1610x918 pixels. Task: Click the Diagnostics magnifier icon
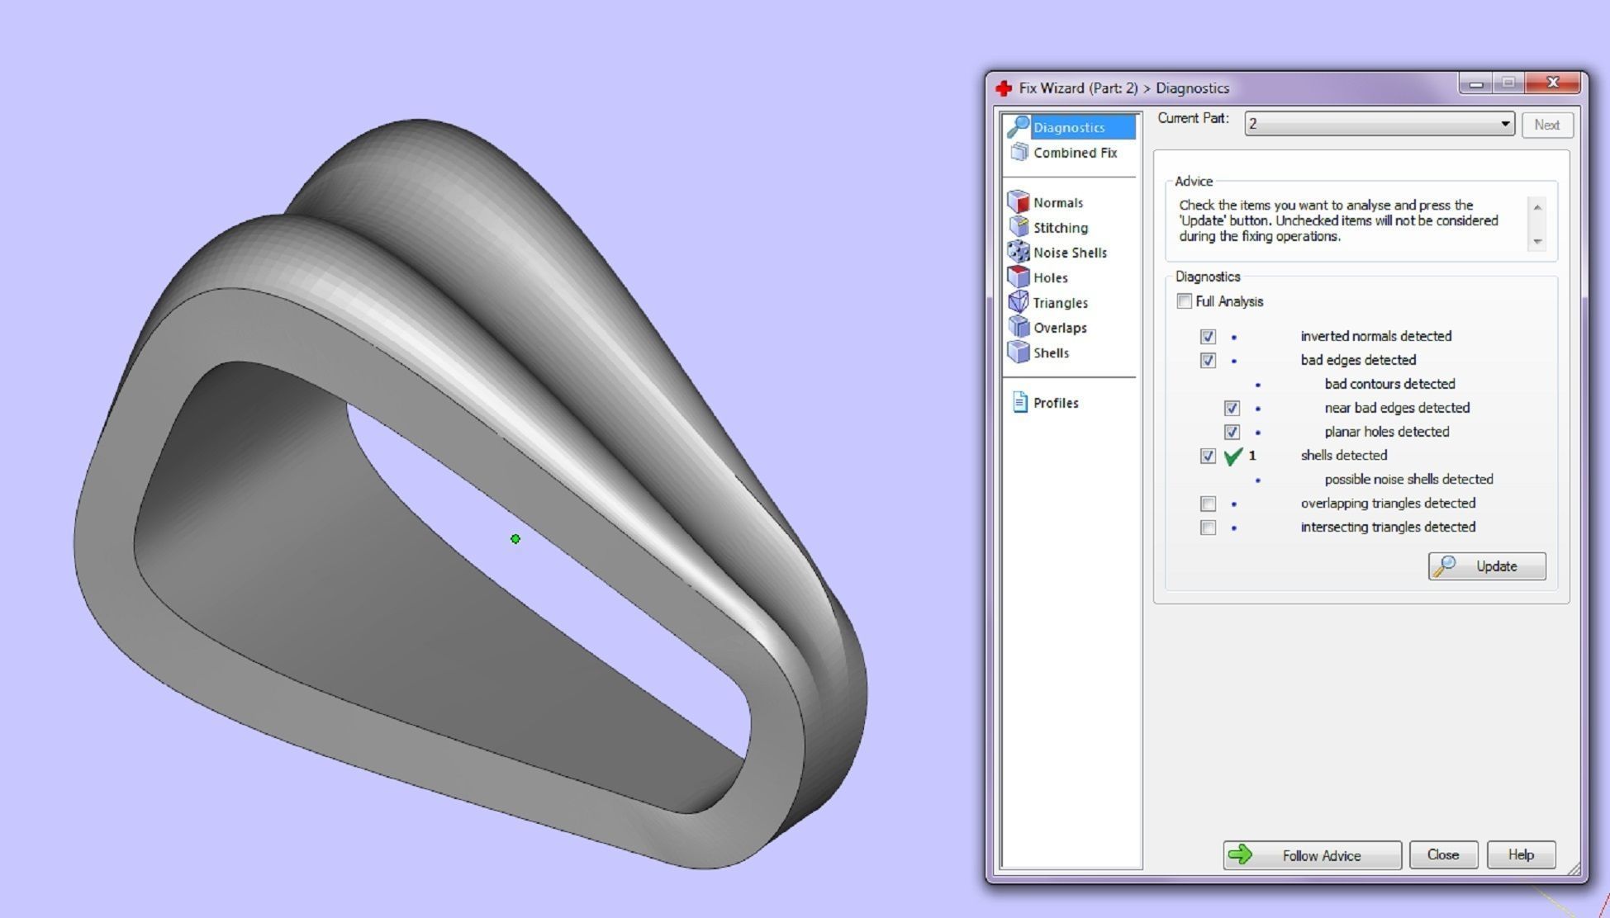click(1019, 126)
